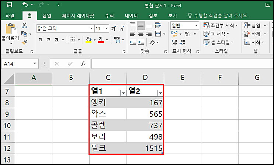Open the 열1 filter dropdown
Image resolution: width=274 pixels, height=165 pixels.
pyautogui.click(x=123, y=93)
